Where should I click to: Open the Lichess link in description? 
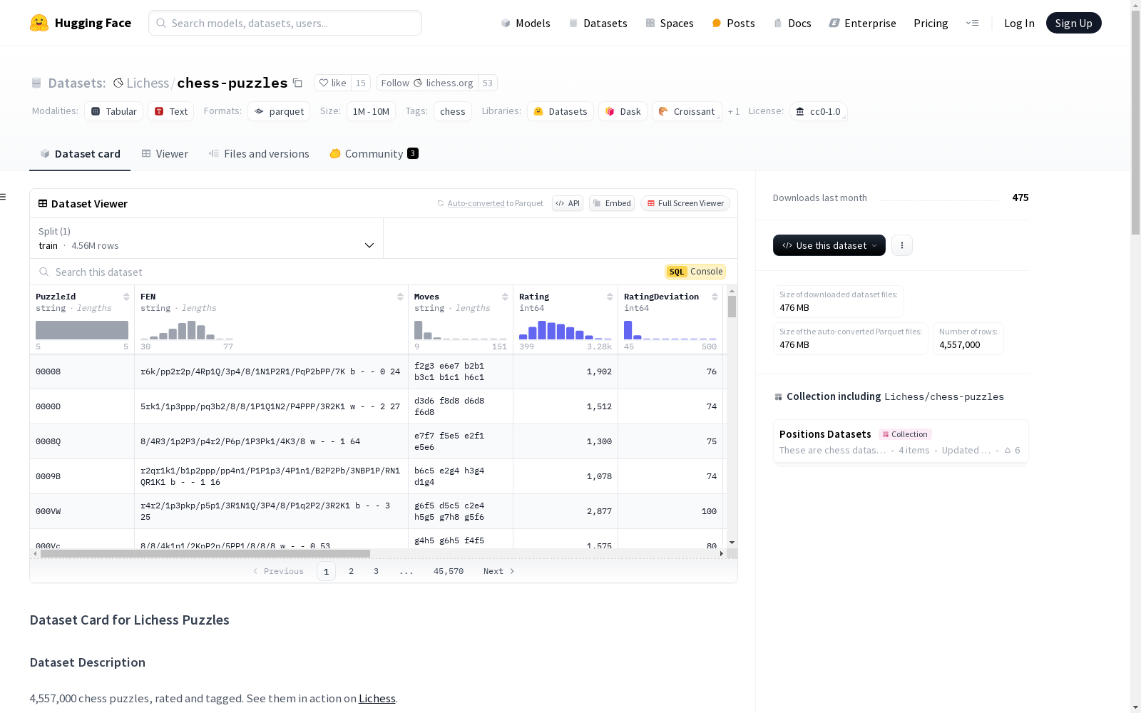tap(377, 699)
